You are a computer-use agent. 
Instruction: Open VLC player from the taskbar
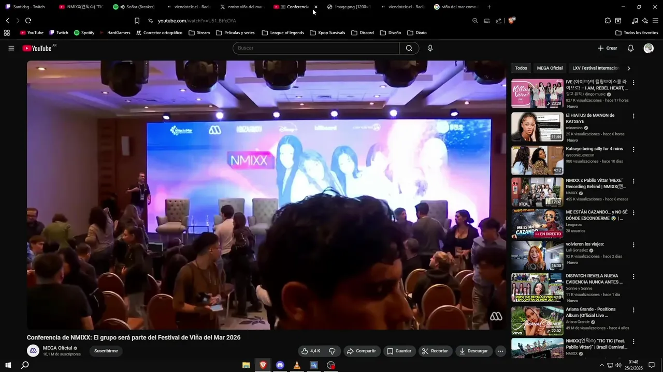point(297,365)
